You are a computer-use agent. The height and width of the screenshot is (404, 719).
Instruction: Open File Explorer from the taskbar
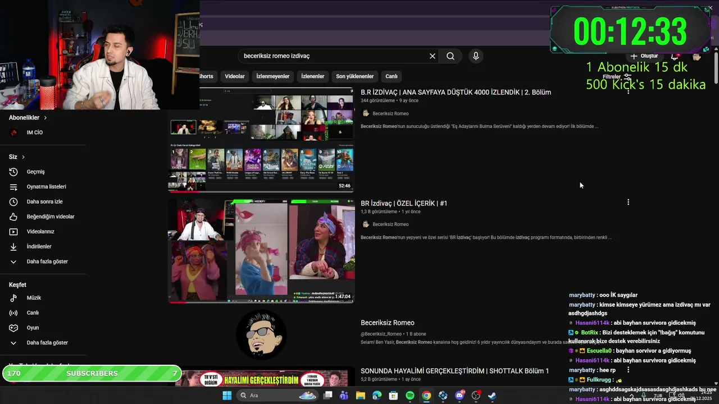[361, 396]
